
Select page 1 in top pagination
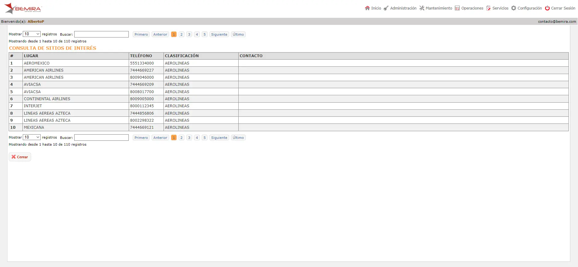pyautogui.click(x=174, y=34)
